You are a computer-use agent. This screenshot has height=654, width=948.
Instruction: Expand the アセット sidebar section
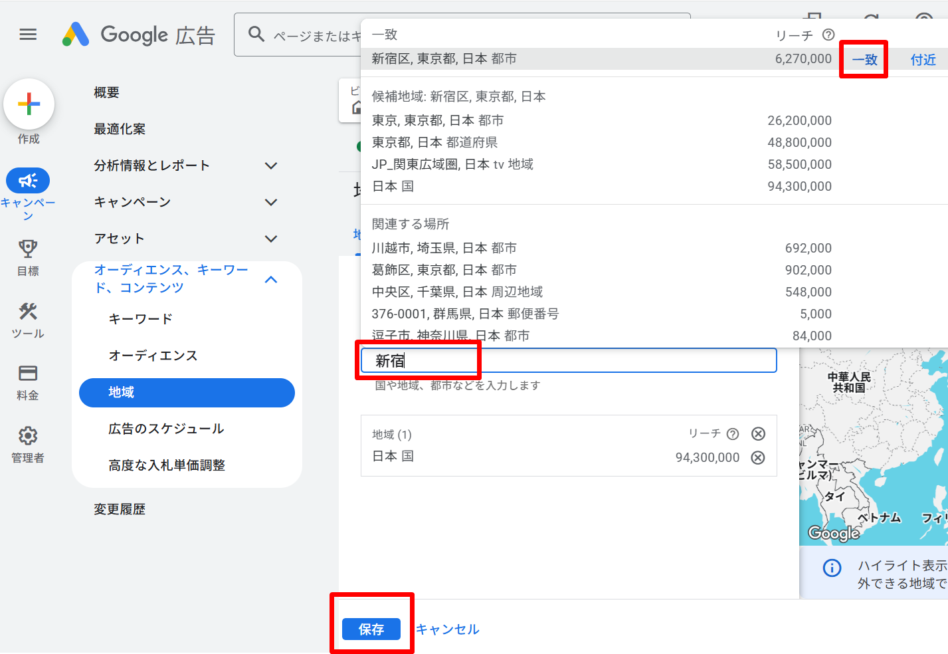click(x=270, y=238)
